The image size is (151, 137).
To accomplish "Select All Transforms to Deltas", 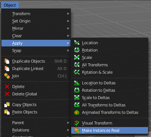I will coord(109,105).
